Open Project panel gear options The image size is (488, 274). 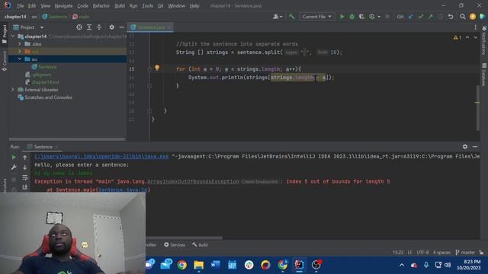coord(112,27)
